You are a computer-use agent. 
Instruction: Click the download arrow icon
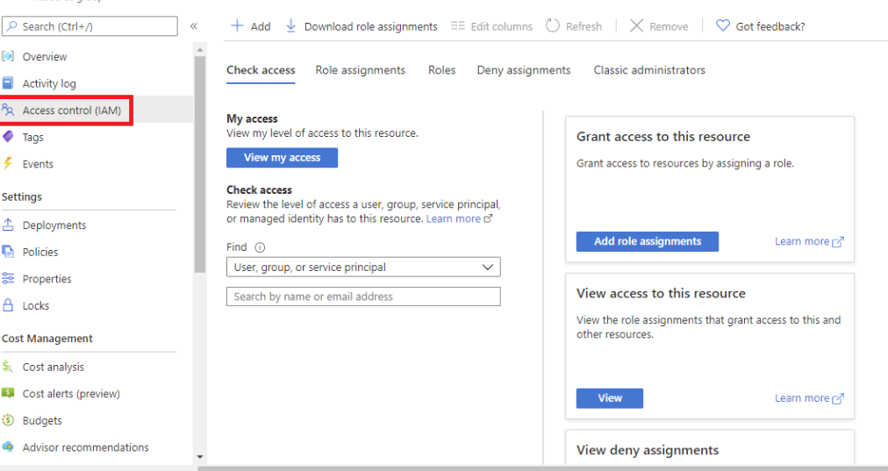(x=290, y=25)
